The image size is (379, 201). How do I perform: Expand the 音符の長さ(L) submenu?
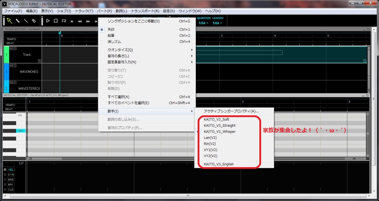click(146, 56)
